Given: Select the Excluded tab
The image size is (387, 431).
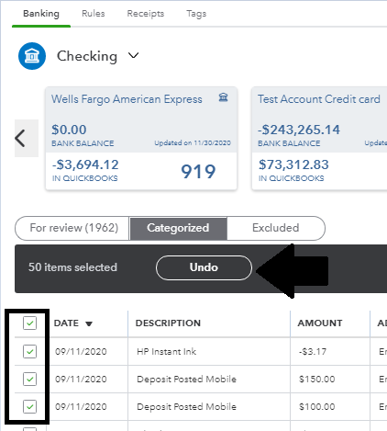Looking at the screenshot, I should tap(276, 228).
